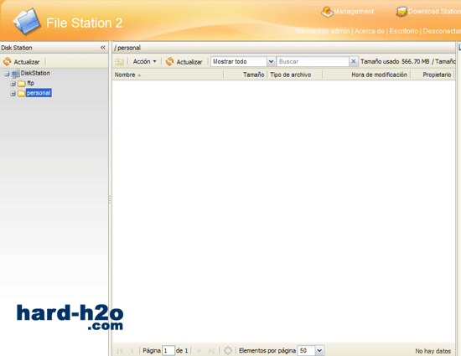Click the page number input box
461x356 pixels.
tap(168, 350)
